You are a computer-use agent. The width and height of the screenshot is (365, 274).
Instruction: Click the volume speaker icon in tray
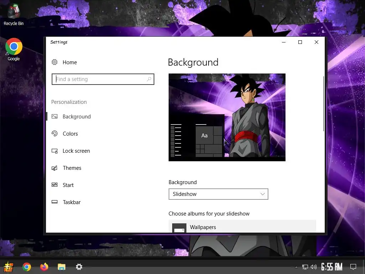[x=314, y=267]
